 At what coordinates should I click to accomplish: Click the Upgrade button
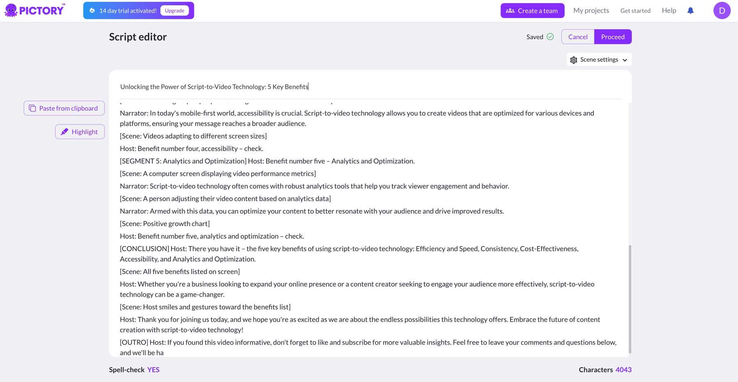pos(175,11)
